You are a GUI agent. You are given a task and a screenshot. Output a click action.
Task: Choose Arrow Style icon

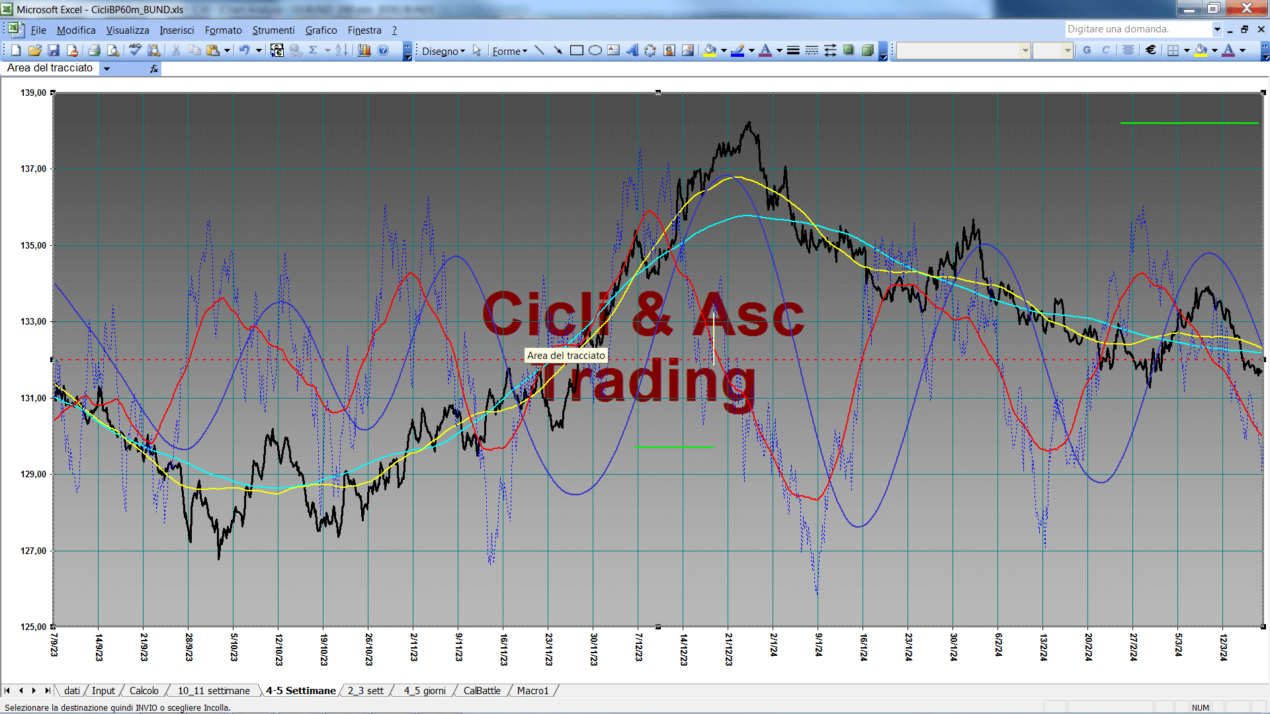[830, 50]
